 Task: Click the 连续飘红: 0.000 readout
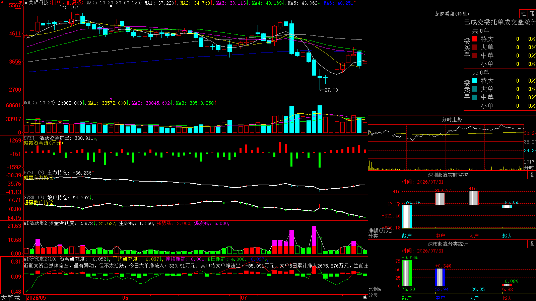point(186,259)
